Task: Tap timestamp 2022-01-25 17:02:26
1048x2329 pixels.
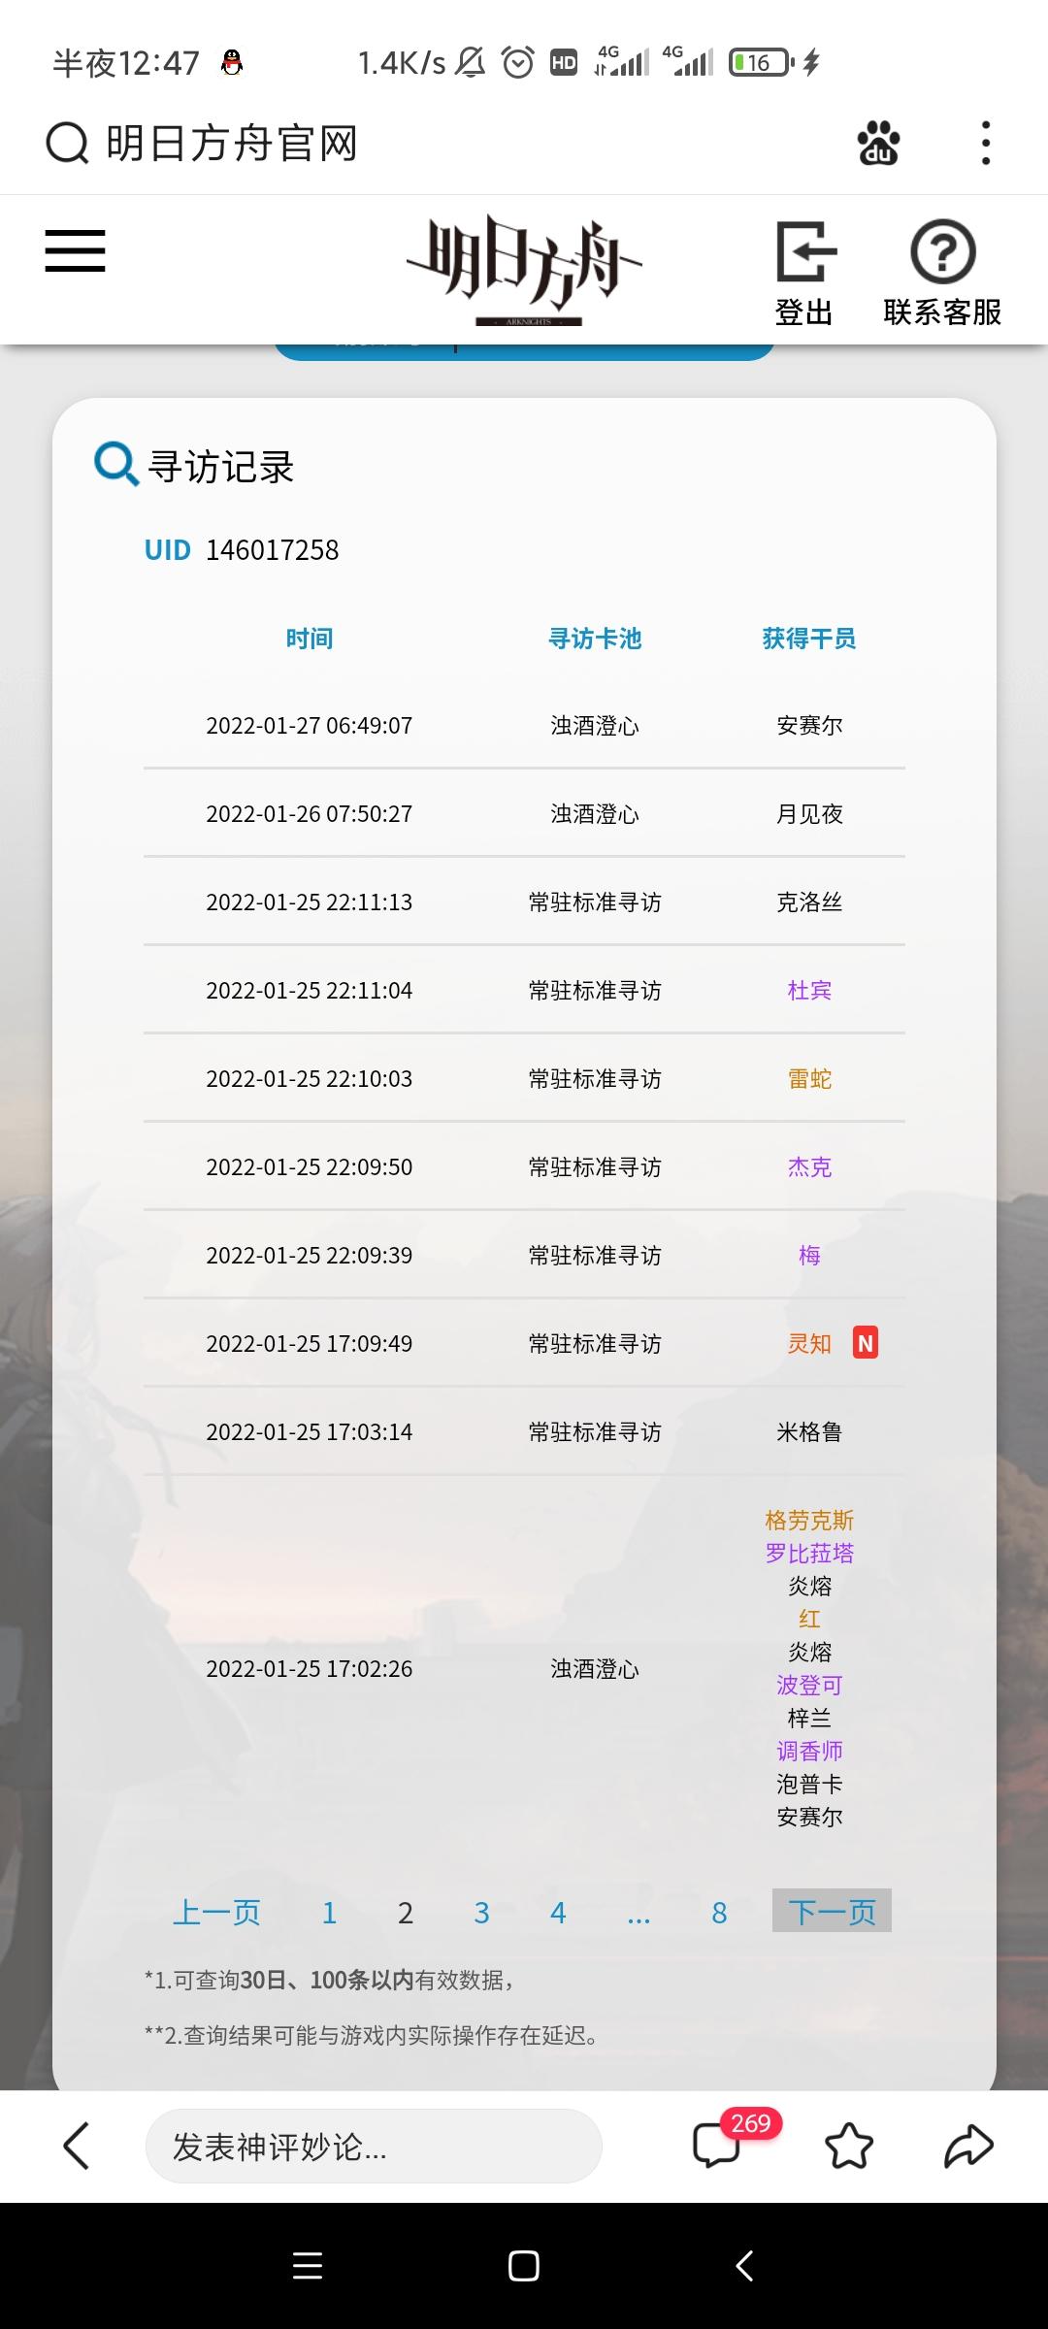Action: pos(310,1669)
